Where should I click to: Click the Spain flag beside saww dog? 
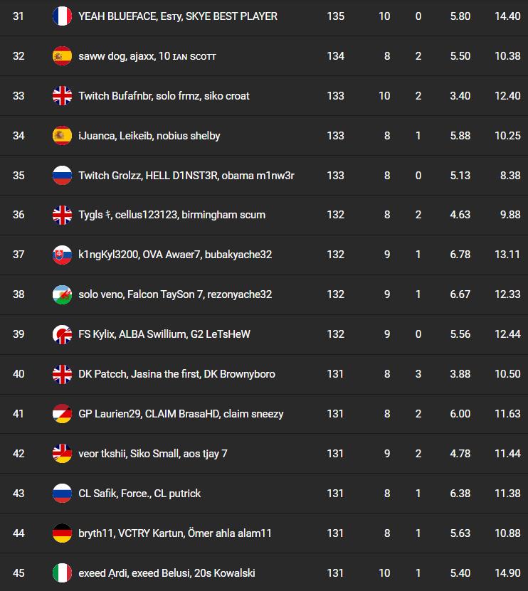(63, 56)
